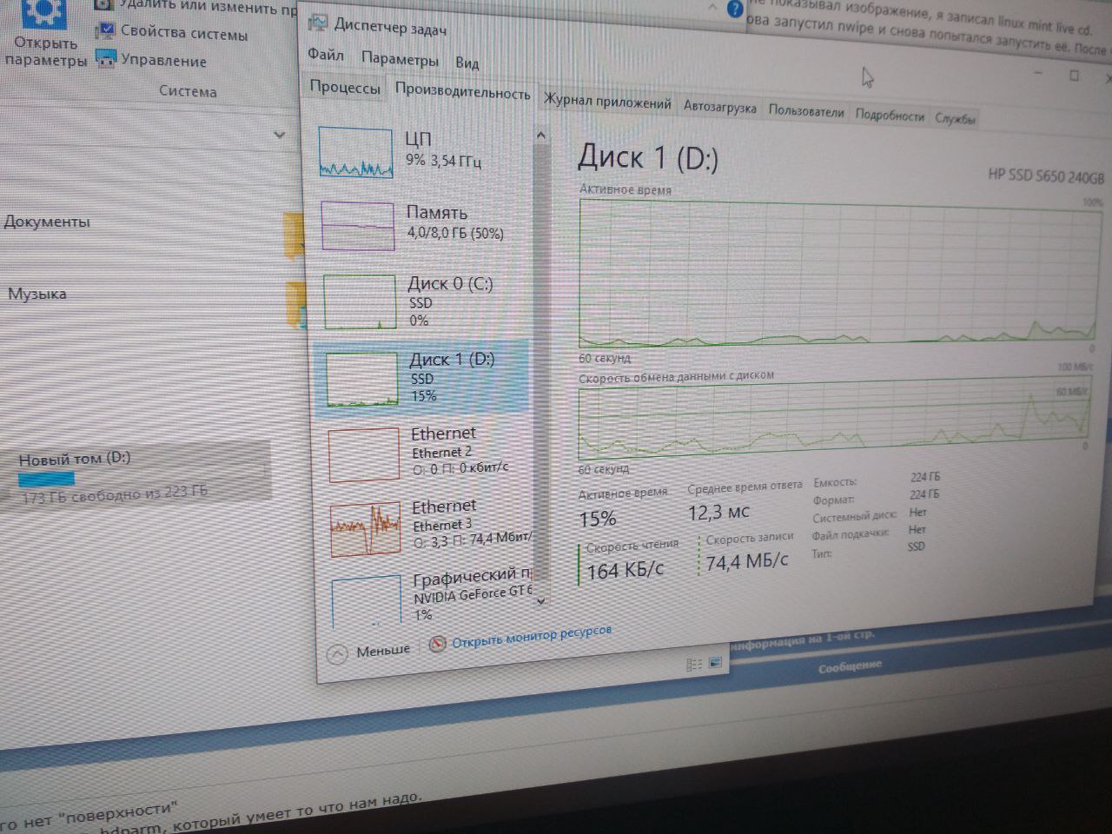Open the Открыть монитор ресурсов link
The width and height of the screenshot is (1112, 834).
(x=532, y=636)
